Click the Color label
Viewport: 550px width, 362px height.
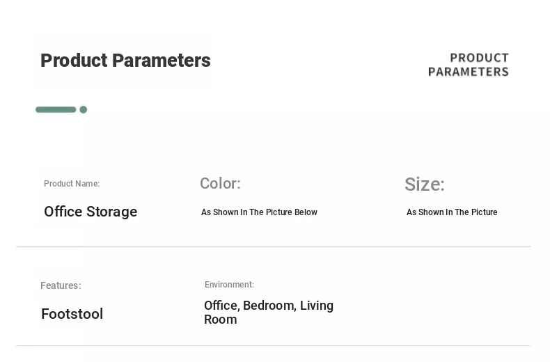click(220, 184)
